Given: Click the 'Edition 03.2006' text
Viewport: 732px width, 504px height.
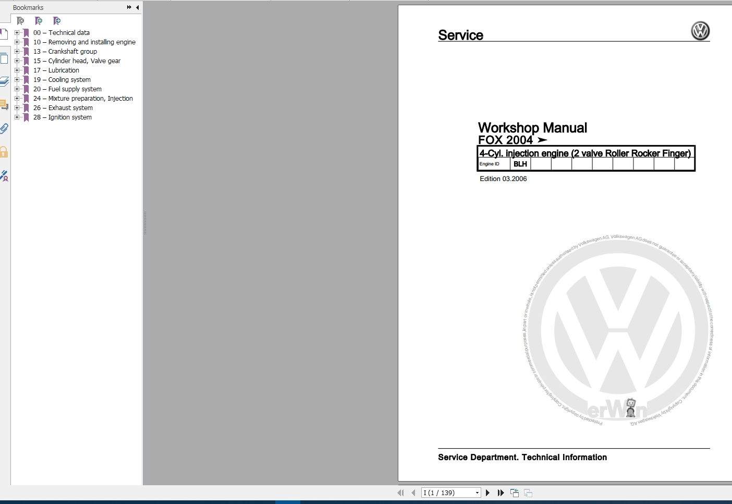Looking at the screenshot, I should 503,178.
